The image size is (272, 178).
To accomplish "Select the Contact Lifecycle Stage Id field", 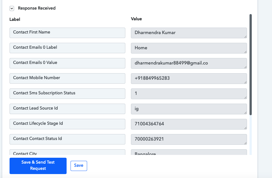I will point(67,124).
